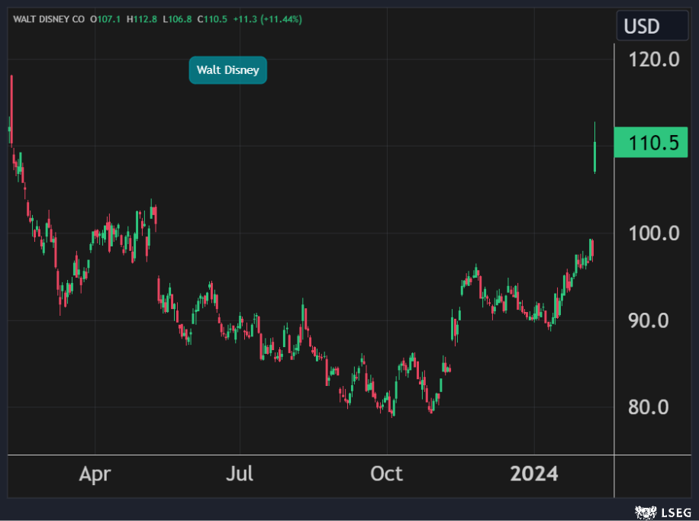Select Jul on the time axis
Image resolution: width=699 pixels, height=521 pixels.
[240, 474]
